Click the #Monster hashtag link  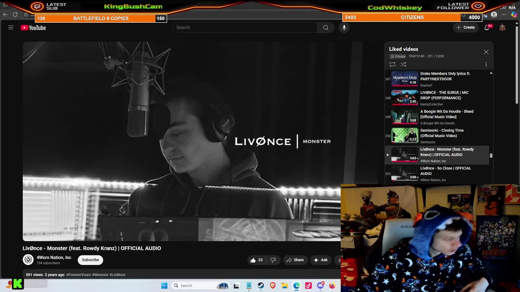[x=100, y=275]
